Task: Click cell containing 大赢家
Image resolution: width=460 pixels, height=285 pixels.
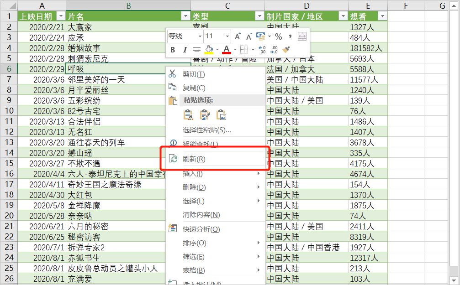Action: [128, 27]
